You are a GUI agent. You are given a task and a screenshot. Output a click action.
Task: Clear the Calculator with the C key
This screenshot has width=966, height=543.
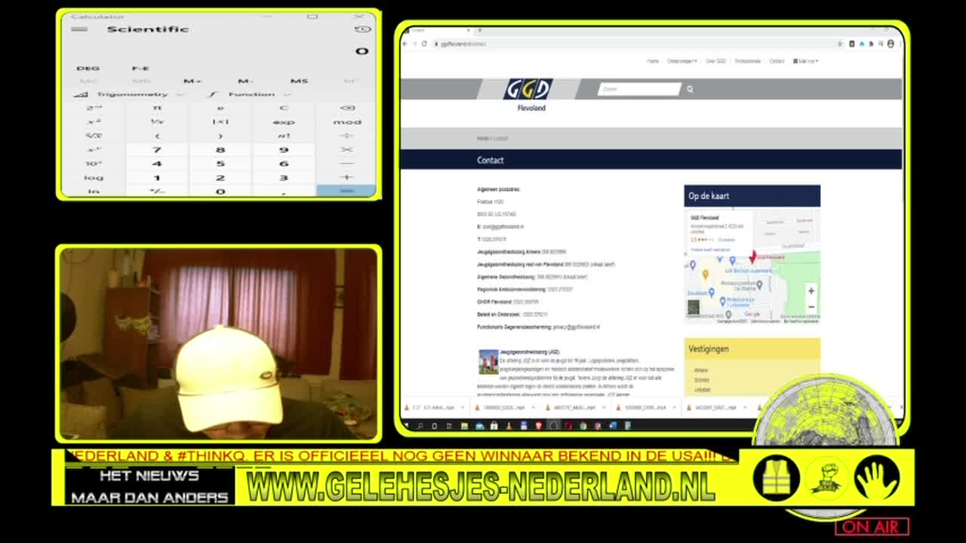tap(284, 108)
